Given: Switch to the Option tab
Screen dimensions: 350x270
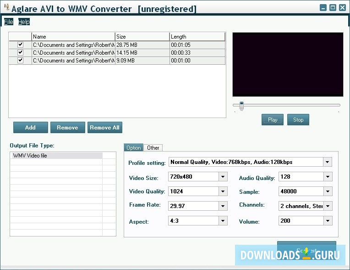Looking at the screenshot, I should click(133, 148).
